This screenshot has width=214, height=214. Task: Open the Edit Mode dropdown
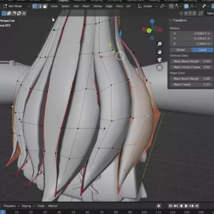point(16,6)
